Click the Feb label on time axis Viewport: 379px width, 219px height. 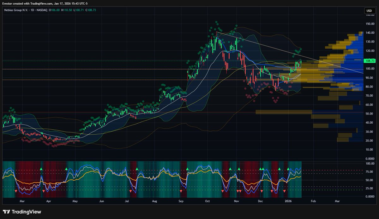(313, 201)
